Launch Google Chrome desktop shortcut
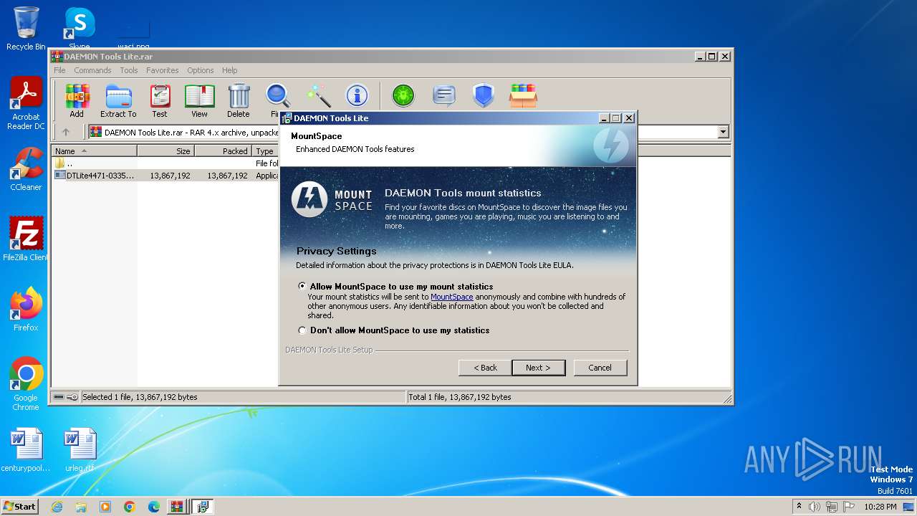The width and height of the screenshot is (917, 516). [26, 383]
